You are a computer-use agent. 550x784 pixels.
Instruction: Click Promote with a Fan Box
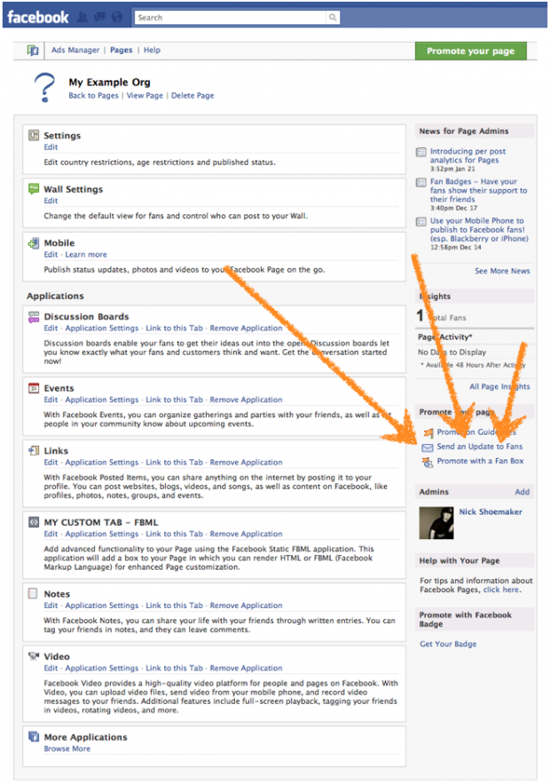click(x=480, y=461)
